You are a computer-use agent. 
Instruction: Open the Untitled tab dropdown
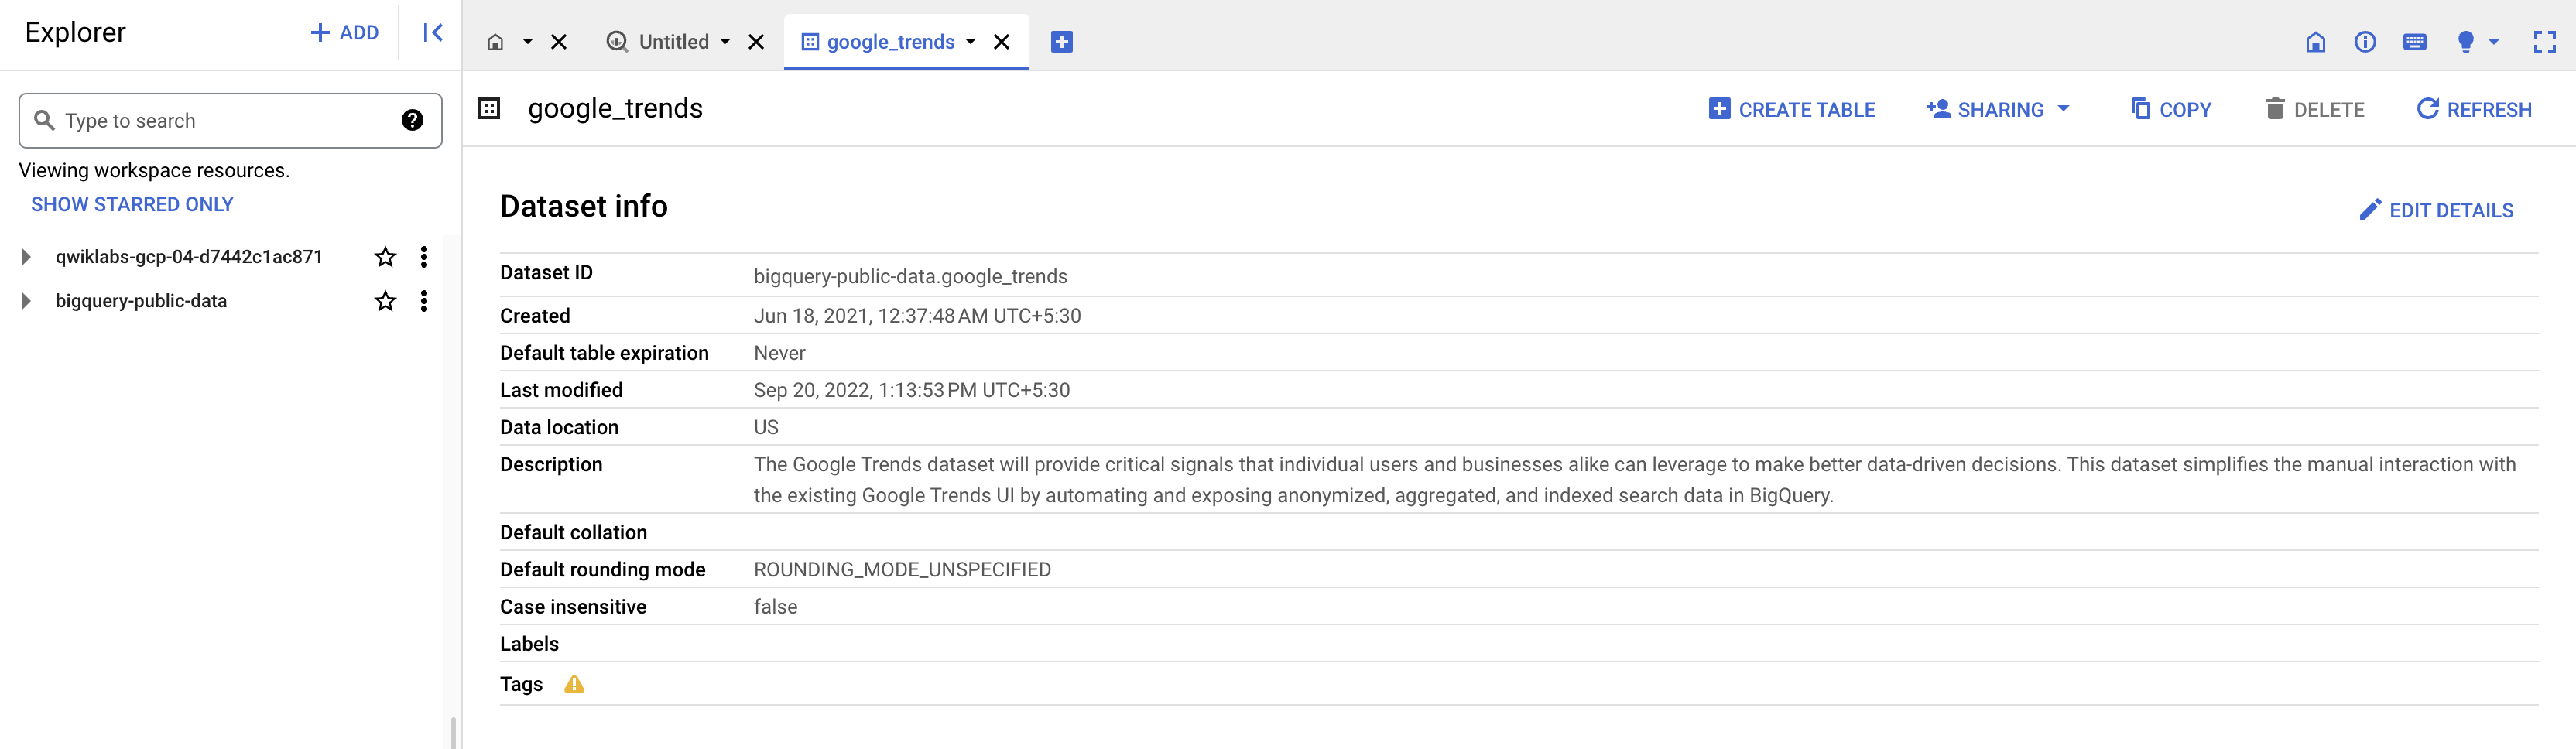tap(725, 42)
